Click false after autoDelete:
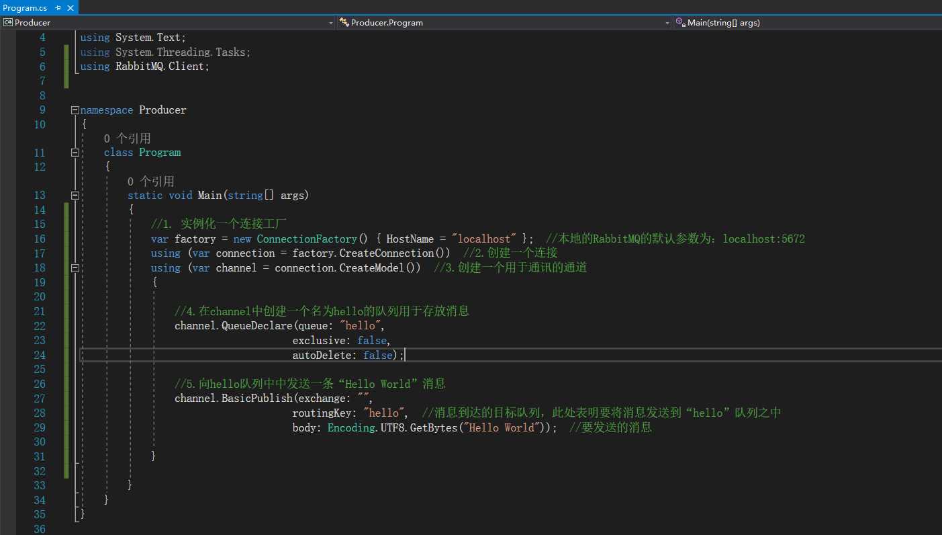Image resolution: width=942 pixels, height=535 pixels. point(378,355)
